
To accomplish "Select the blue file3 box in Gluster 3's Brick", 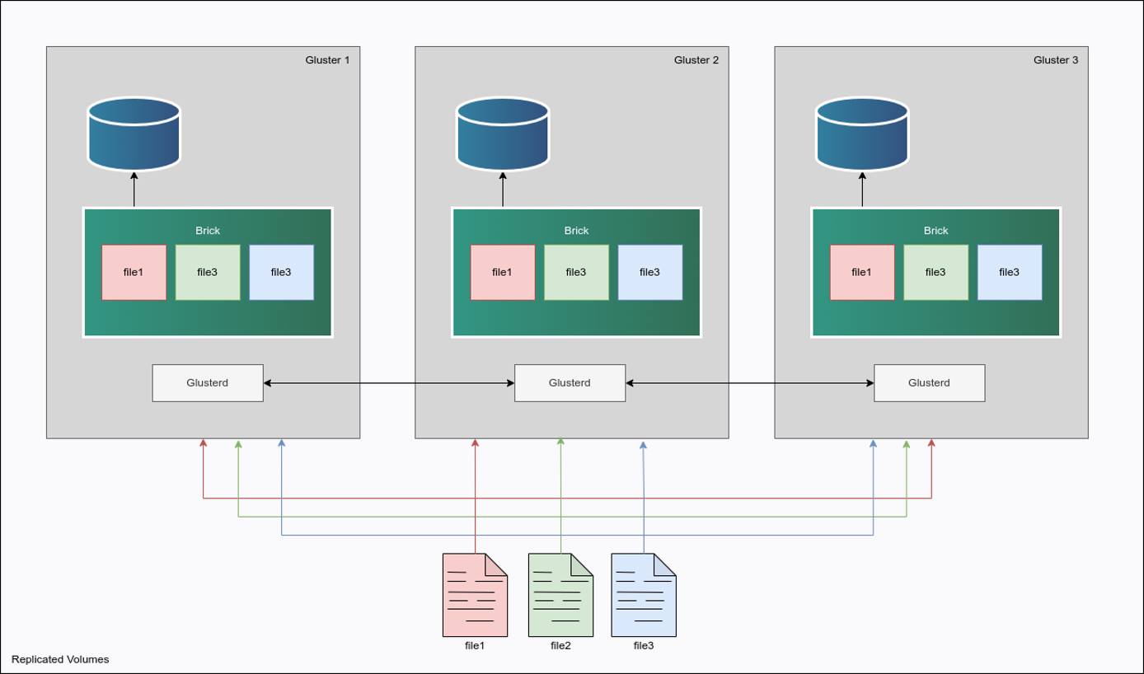I will pos(1009,272).
